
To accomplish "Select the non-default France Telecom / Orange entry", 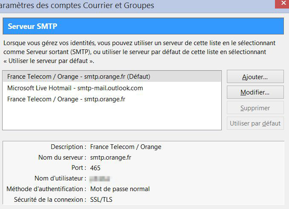I will [x=66, y=99].
